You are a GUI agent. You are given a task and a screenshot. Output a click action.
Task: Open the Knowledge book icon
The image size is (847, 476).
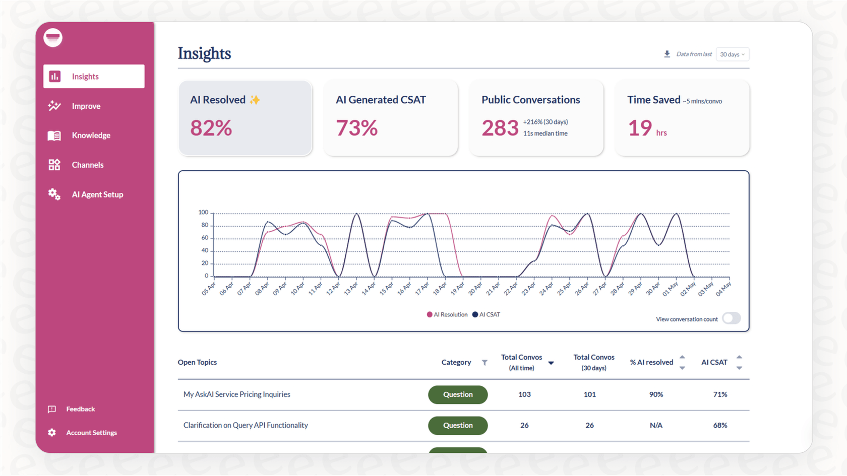[x=54, y=135]
